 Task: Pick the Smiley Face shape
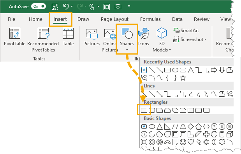click(x=183, y=142)
